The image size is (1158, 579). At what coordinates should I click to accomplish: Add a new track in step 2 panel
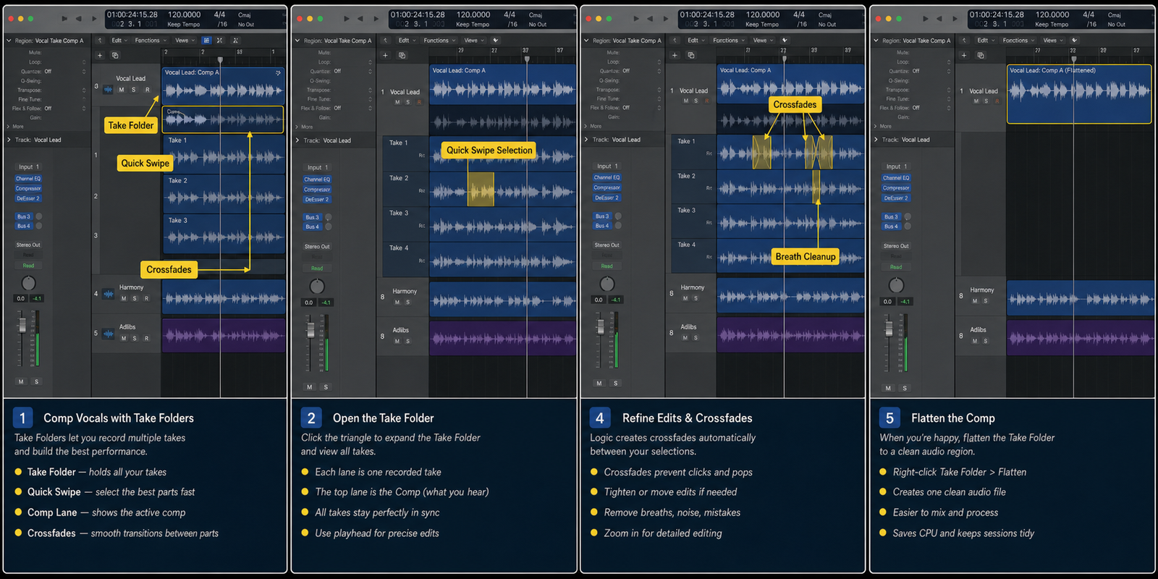pyautogui.click(x=385, y=55)
